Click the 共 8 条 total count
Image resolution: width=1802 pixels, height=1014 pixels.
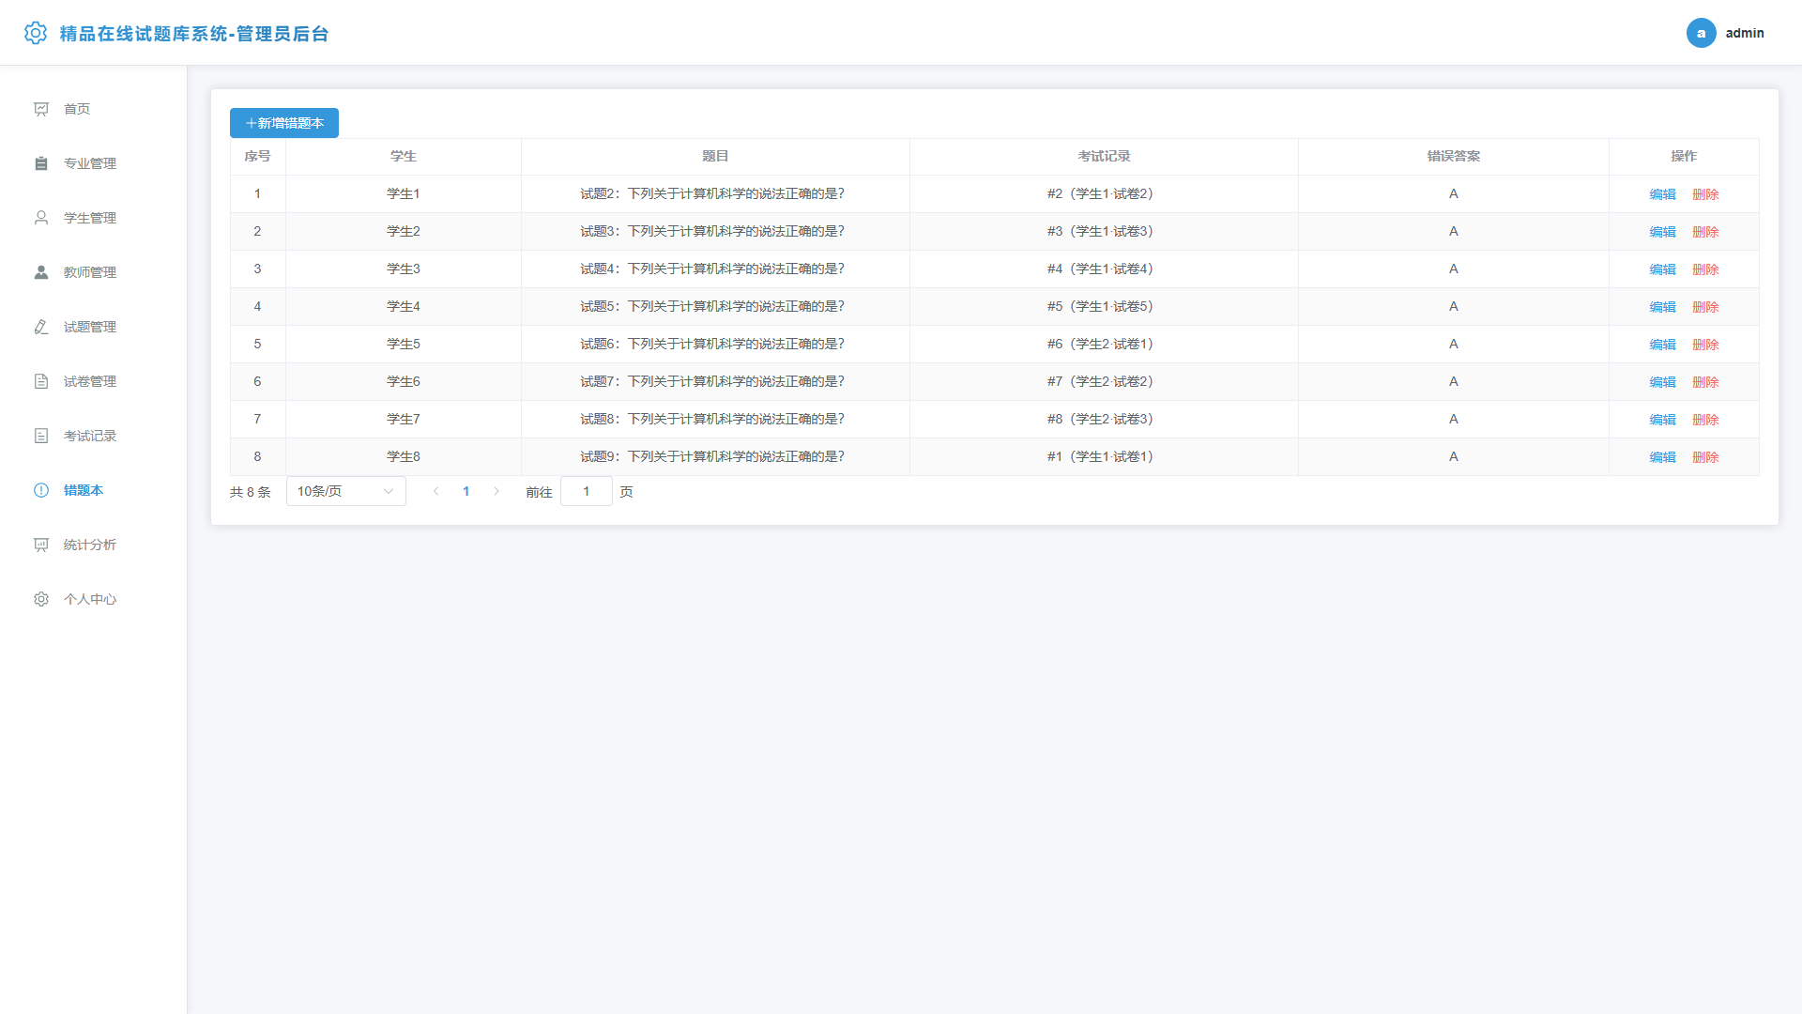[251, 492]
